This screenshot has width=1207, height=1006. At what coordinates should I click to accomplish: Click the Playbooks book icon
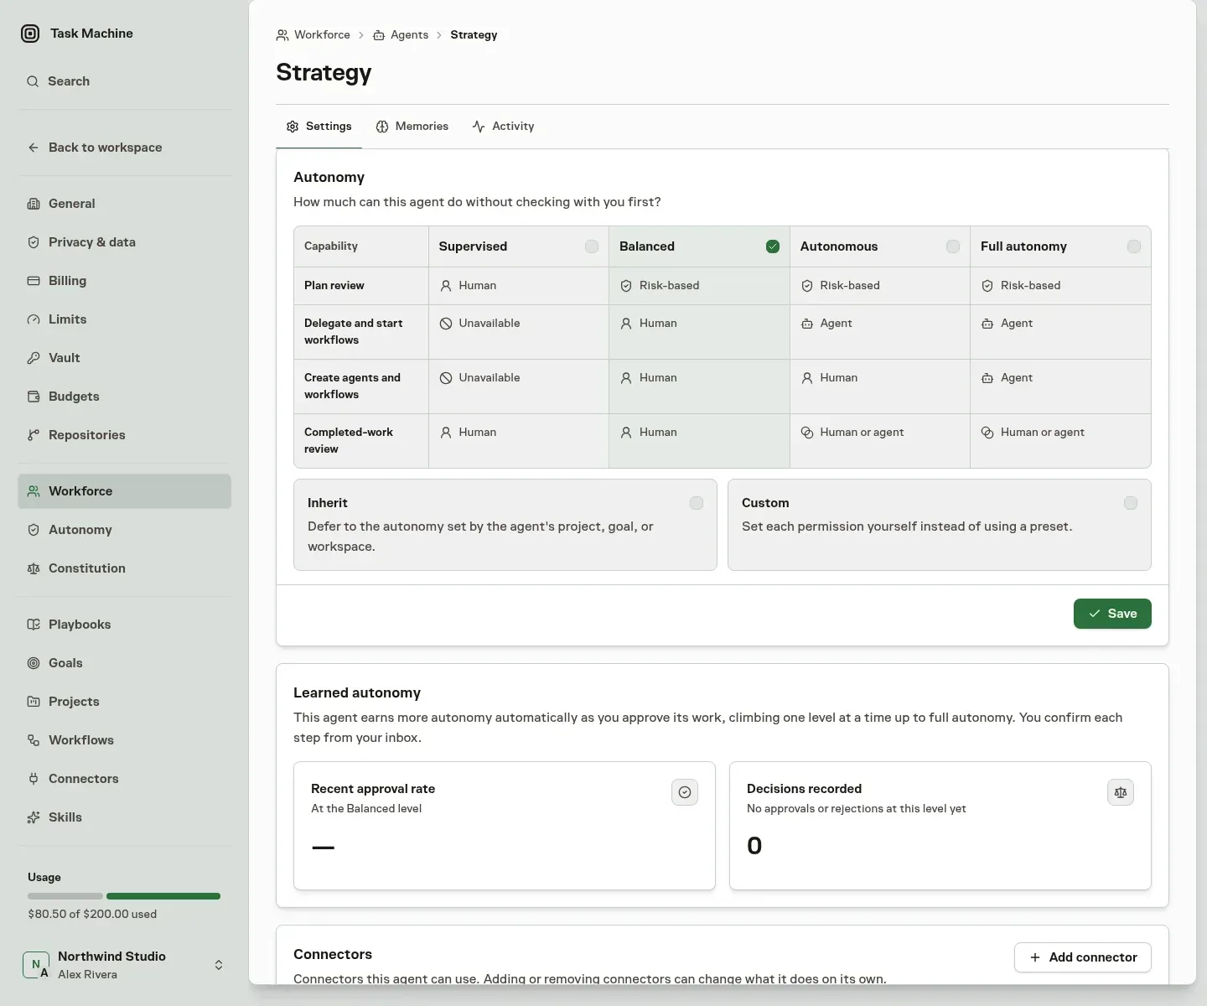click(34, 625)
